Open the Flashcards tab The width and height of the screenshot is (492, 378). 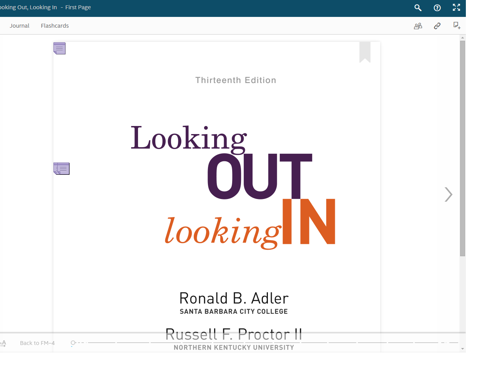point(55,26)
